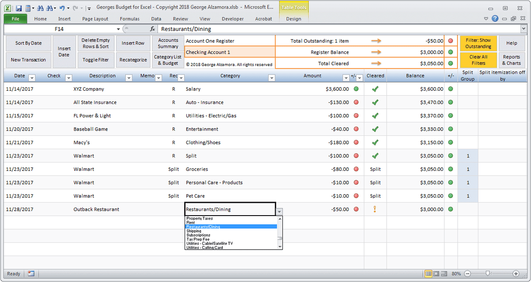The height and width of the screenshot is (282, 531).
Task: Click Filter: Show Outstanding yellow button
Action: click(478, 43)
